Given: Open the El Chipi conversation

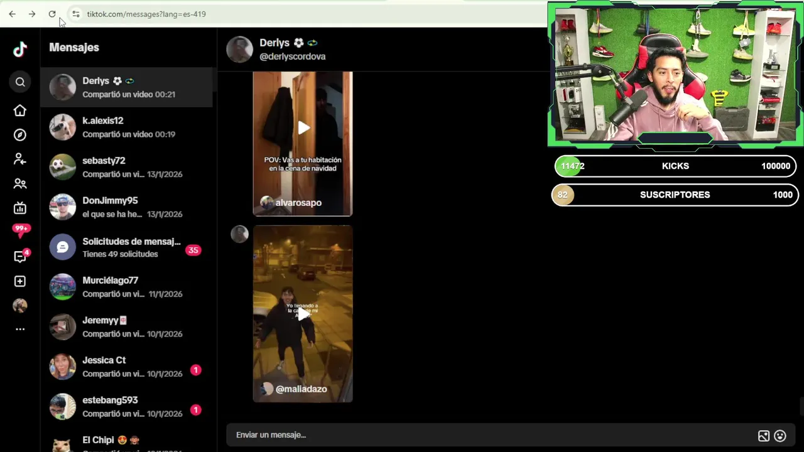Looking at the screenshot, I should click(128, 441).
